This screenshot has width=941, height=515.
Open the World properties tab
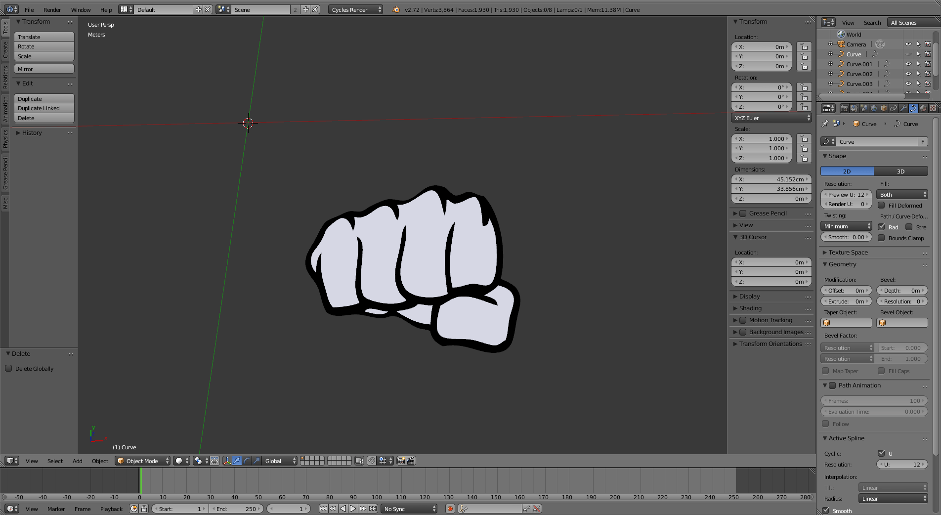pos(873,108)
